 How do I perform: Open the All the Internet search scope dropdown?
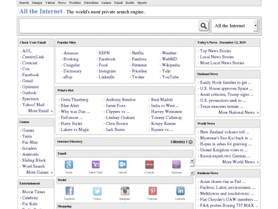(235, 26)
